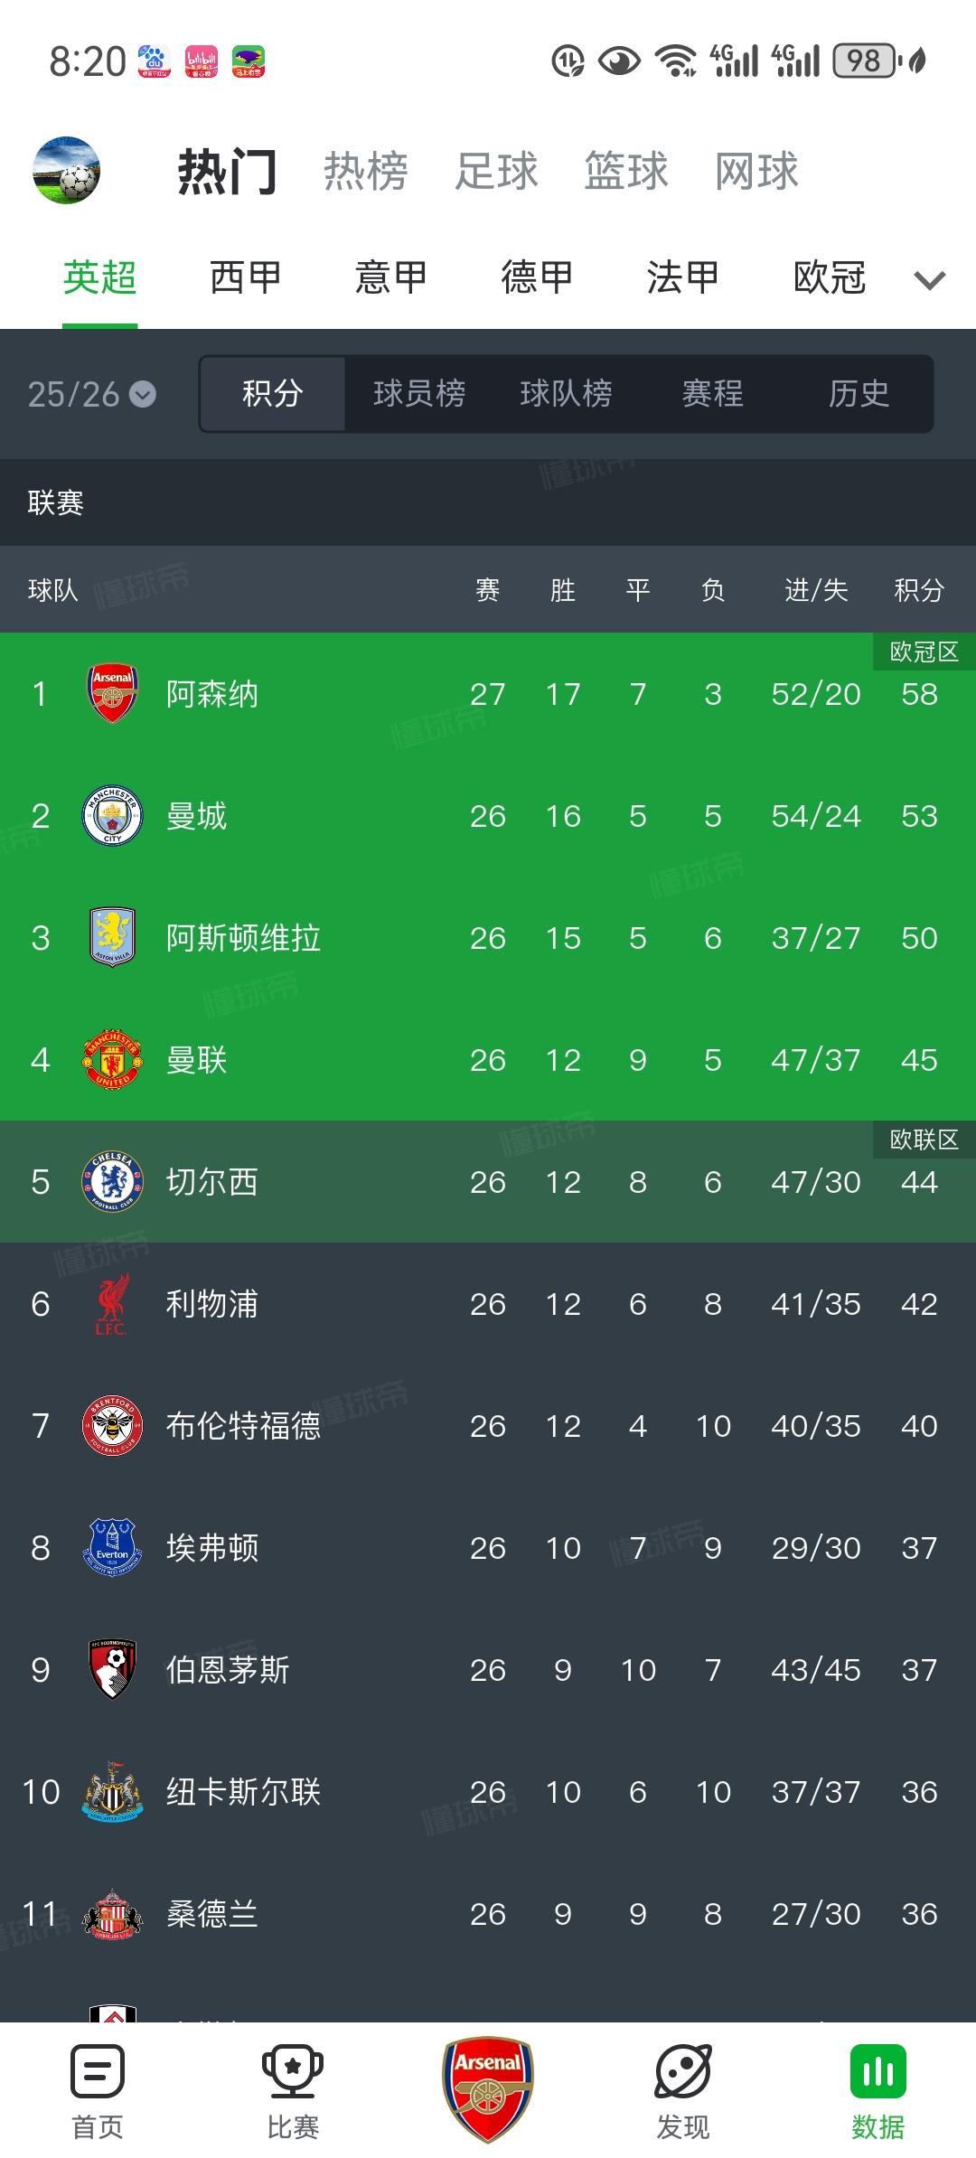Open the extra leagues chevron dropdown
This screenshot has height=2158, width=976.
coord(929,282)
